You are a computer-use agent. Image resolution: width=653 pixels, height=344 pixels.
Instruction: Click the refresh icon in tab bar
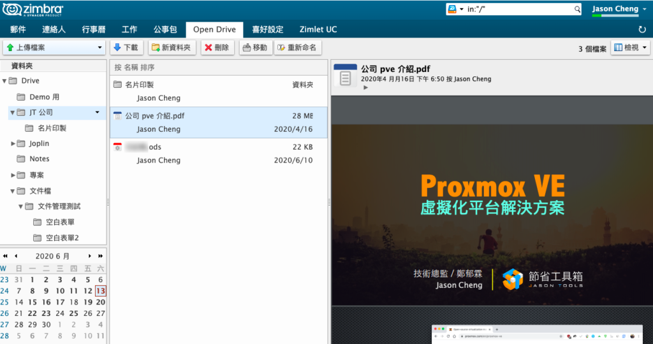pos(642,29)
